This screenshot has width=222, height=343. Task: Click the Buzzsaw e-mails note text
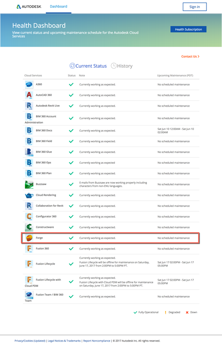[113, 185]
